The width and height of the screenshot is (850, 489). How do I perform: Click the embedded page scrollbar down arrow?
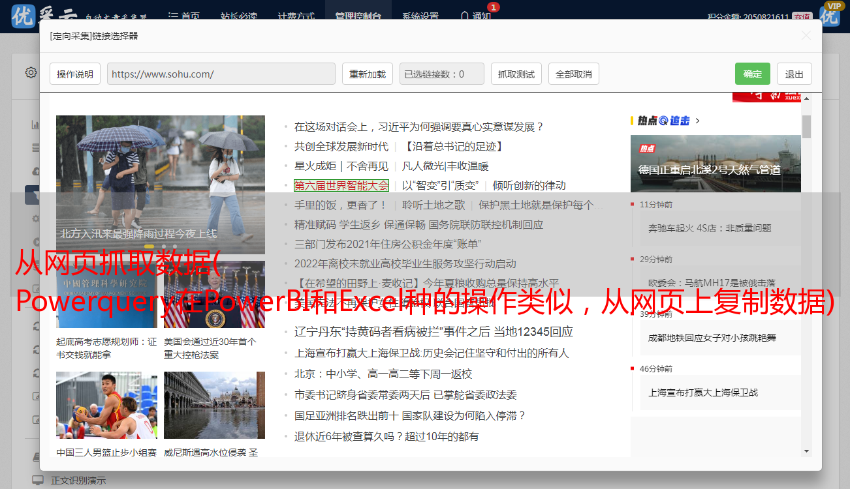807,451
